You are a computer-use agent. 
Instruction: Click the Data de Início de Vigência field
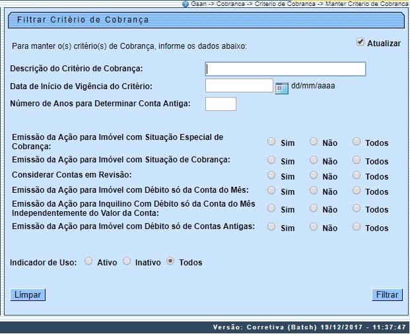pos(239,86)
